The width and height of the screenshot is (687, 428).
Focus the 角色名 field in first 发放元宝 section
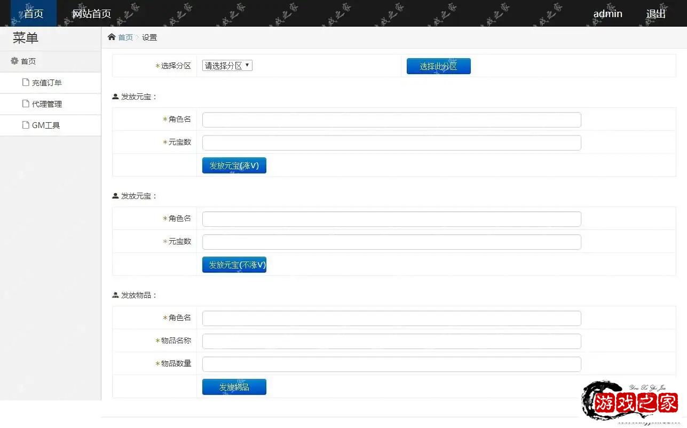click(x=391, y=120)
